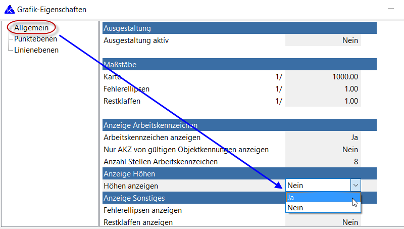Toggle Restklaffen anzeigen value Nein
The width and height of the screenshot is (404, 229).
(x=323, y=222)
